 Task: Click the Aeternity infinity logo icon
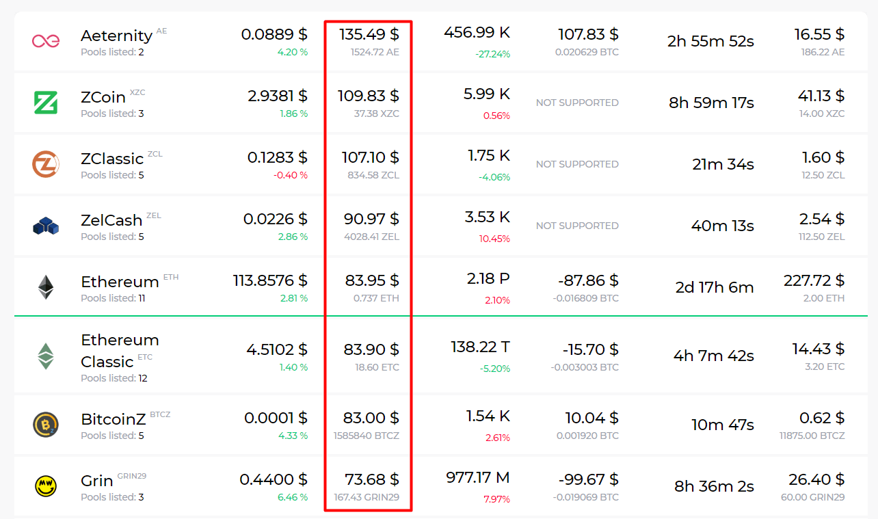pos(46,41)
